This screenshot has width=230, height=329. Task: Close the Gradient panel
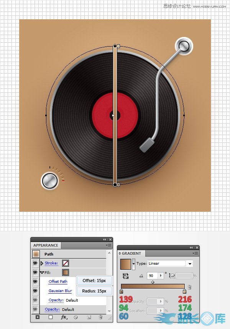pos(197,247)
